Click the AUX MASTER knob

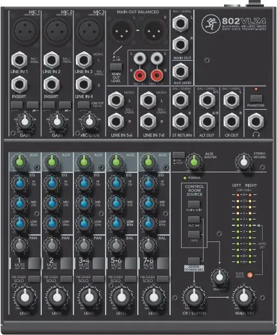pyautogui.click(x=194, y=162)
